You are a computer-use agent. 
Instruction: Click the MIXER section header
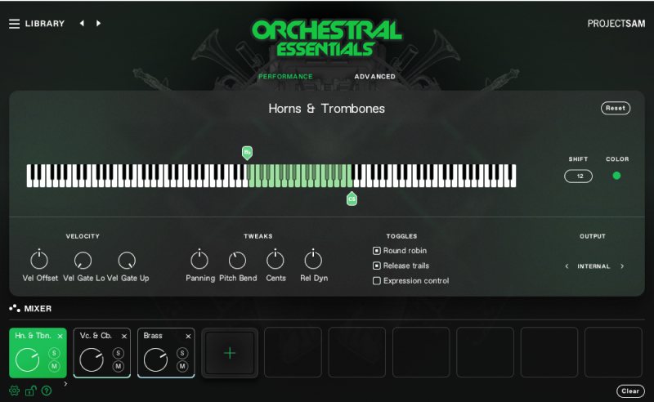click(38, 309)
